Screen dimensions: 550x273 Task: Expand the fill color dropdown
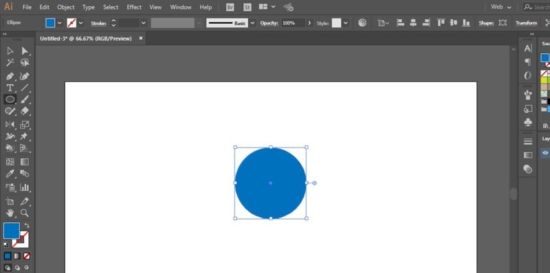pyautogui.click(x=60, y=23)
